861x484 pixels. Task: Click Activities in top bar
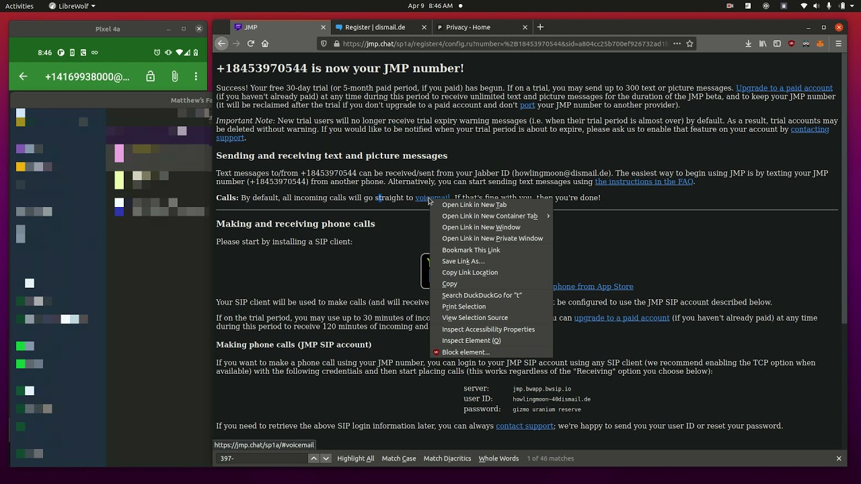[20, 6]
